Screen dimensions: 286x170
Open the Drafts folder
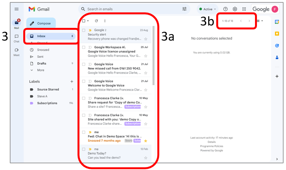point(41,64)
